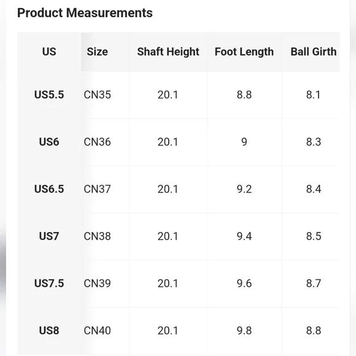This screenshot has width=356, height=356.
Task: Select the US7 row label
Action: pos(49,236)
